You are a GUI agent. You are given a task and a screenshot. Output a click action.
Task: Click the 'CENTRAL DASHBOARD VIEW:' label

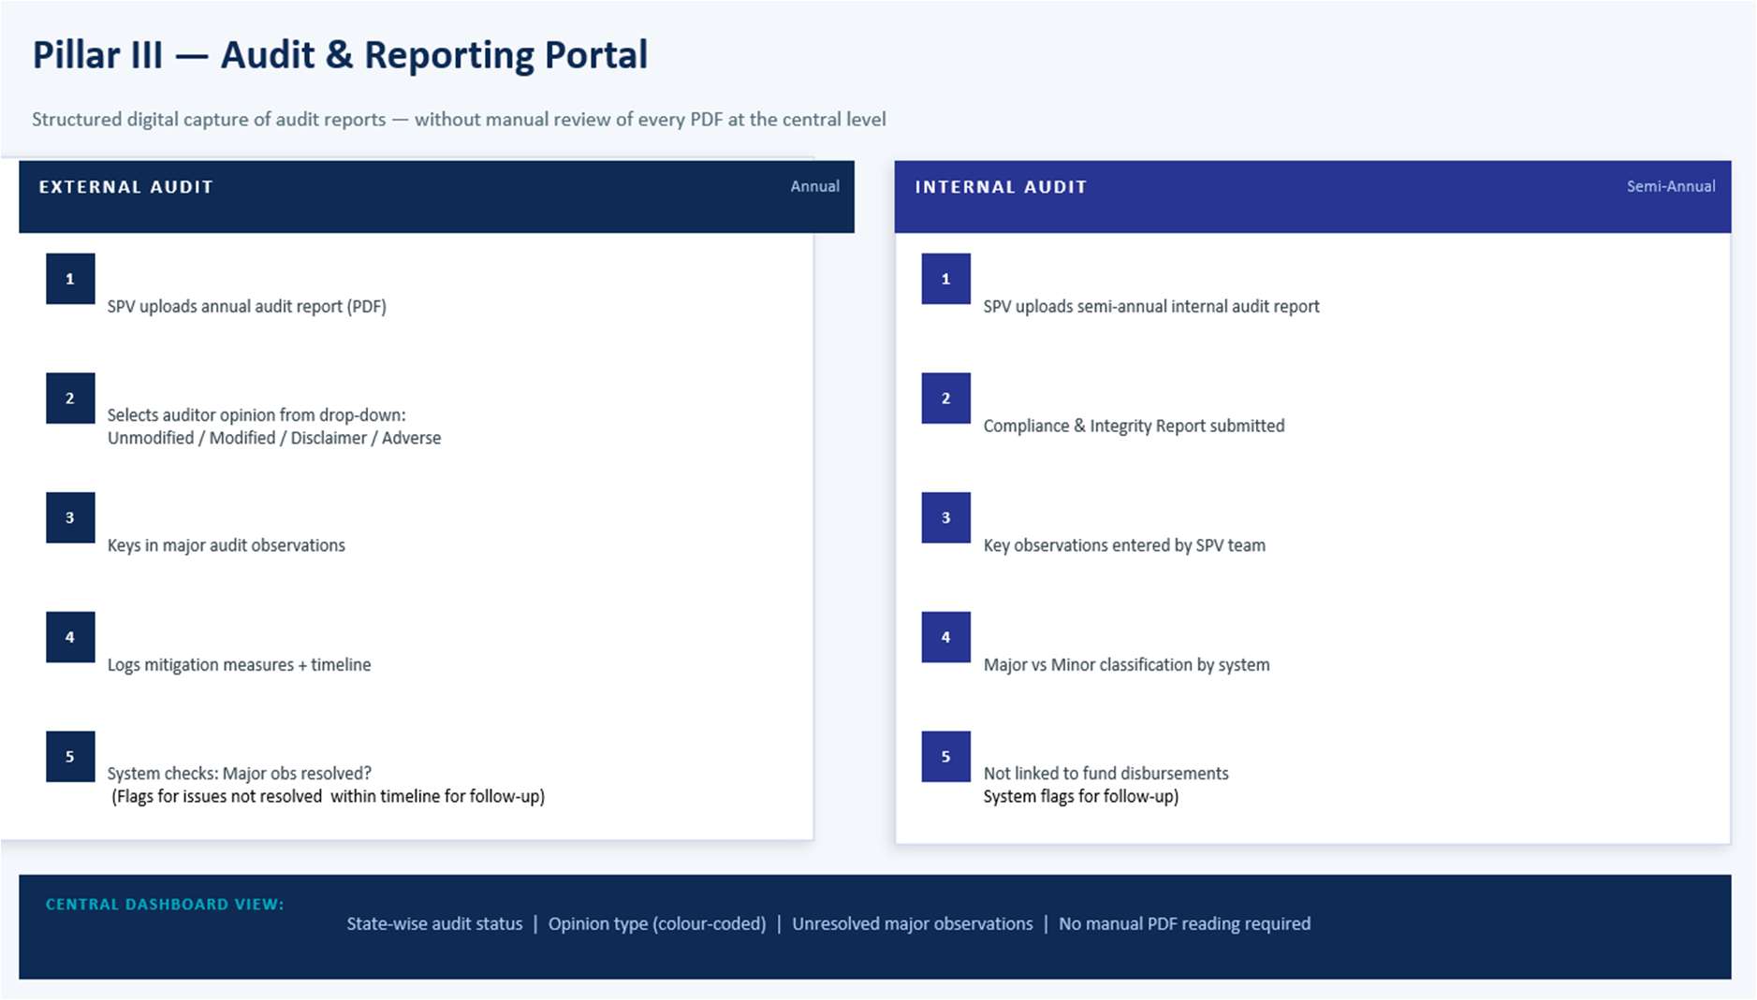165,905
